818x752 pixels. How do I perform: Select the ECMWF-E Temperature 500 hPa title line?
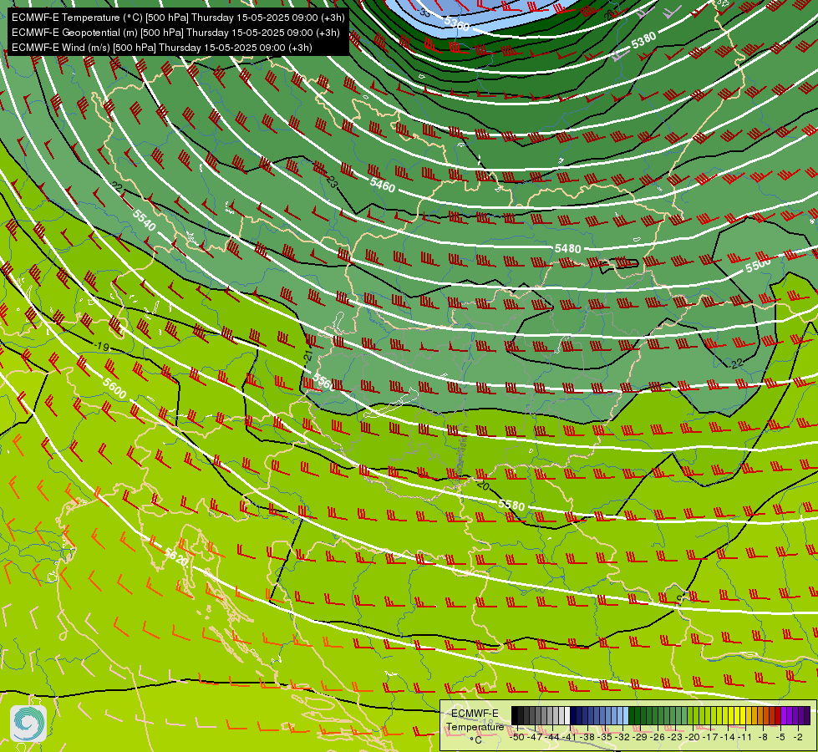178,18
